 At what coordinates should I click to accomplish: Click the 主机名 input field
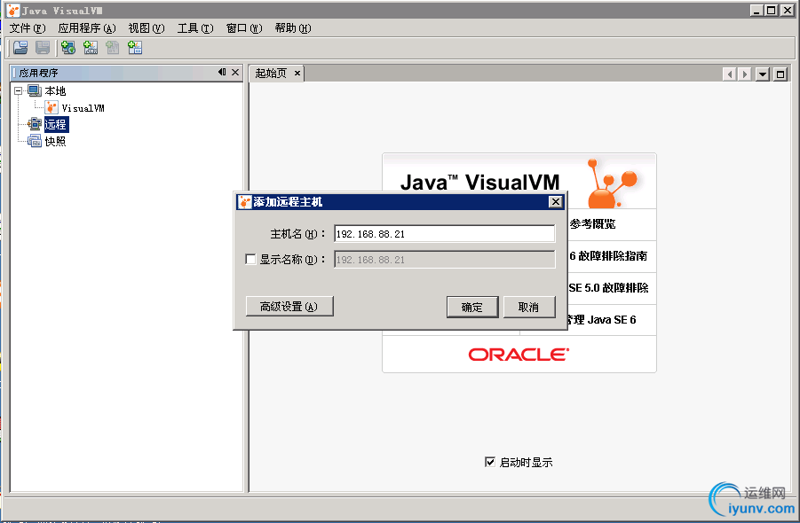tap(444, 234)
